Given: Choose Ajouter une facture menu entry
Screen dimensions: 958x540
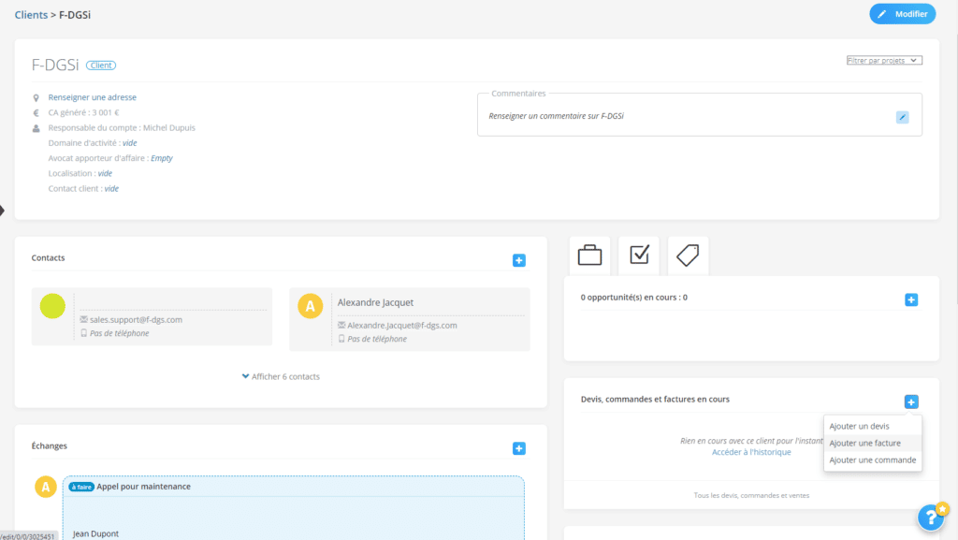Looking at the screenshot, I should point(864,443).
